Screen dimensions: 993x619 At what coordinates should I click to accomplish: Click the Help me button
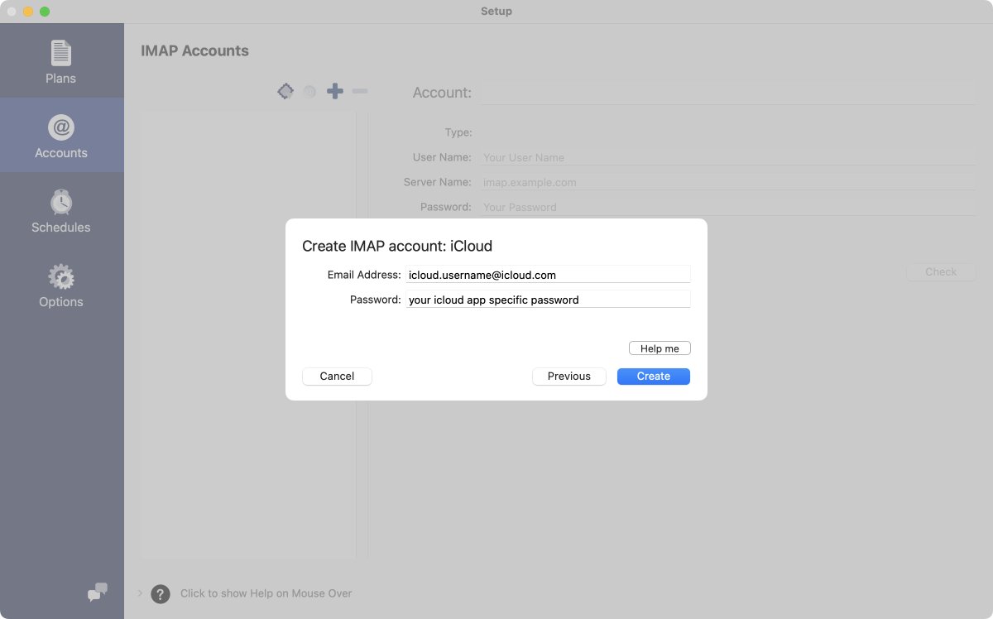(660, 348)
